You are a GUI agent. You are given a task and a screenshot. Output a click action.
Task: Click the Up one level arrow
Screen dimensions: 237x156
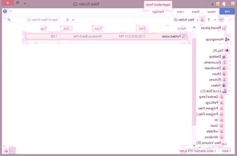(x=209, y=20)
